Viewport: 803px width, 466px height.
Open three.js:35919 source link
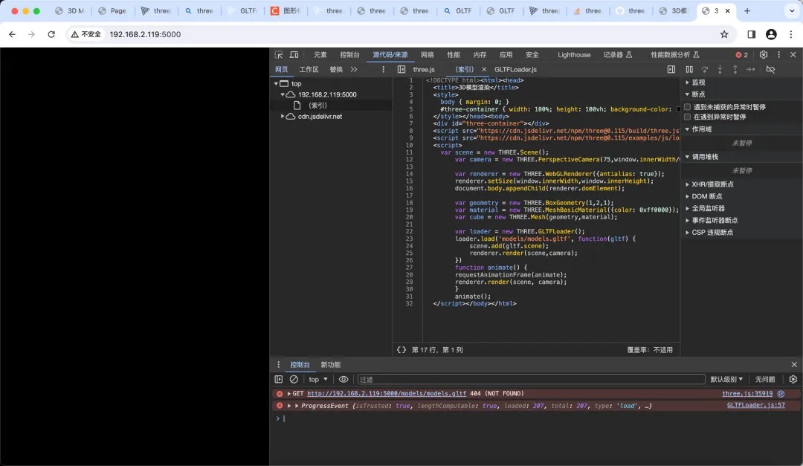(747, 394)
